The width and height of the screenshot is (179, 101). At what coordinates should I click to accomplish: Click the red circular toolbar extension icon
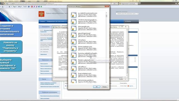point(32,7)
